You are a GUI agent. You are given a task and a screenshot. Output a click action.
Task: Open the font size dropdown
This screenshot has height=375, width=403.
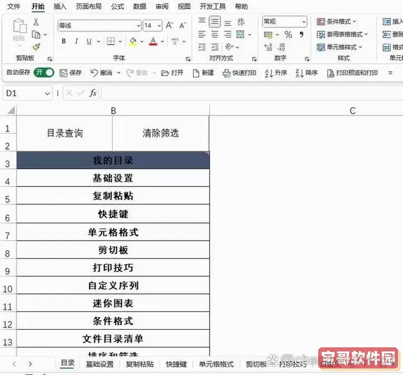tap(159, 26)
